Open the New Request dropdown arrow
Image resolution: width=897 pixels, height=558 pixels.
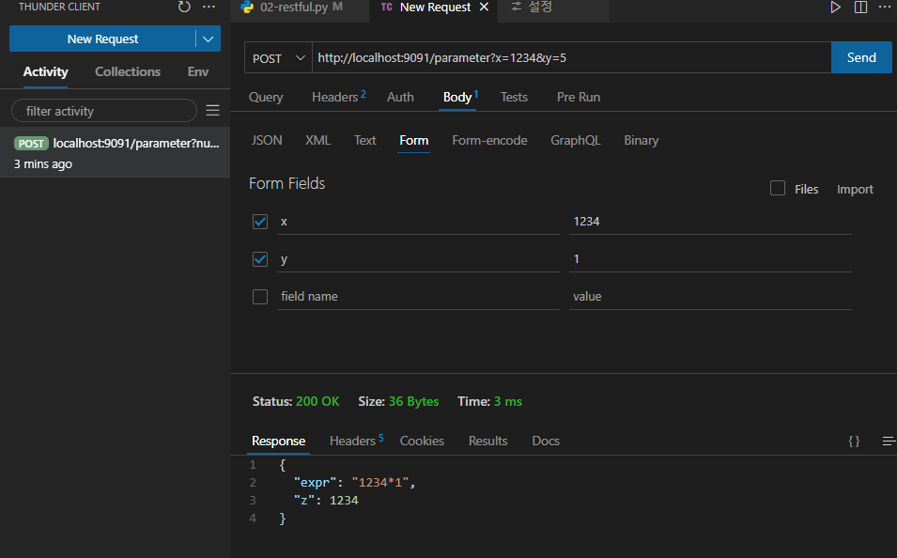pyautogui.click(x=208, y=39)
